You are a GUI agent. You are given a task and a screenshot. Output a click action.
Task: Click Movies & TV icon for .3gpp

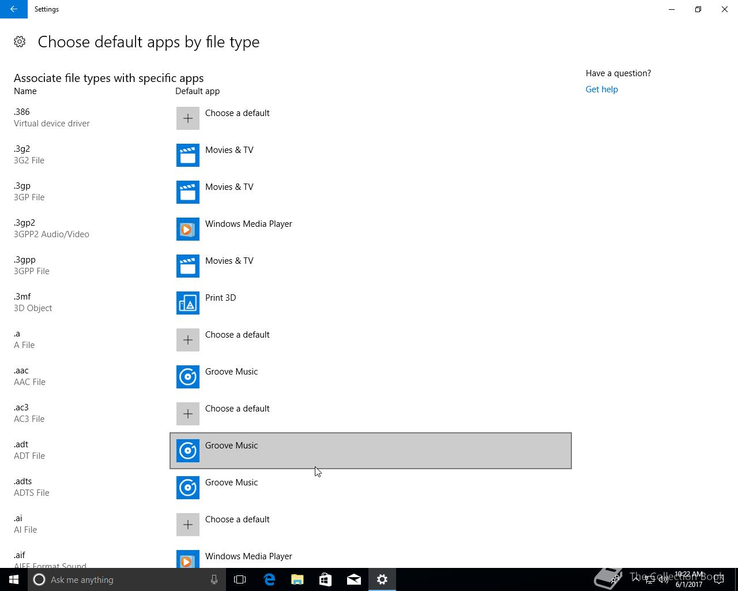pyautogui.click(x=188, y=266)
